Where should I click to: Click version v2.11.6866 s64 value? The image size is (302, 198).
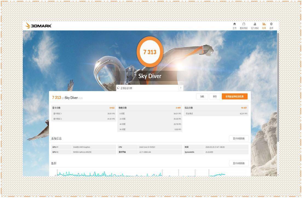click(145, 152)
